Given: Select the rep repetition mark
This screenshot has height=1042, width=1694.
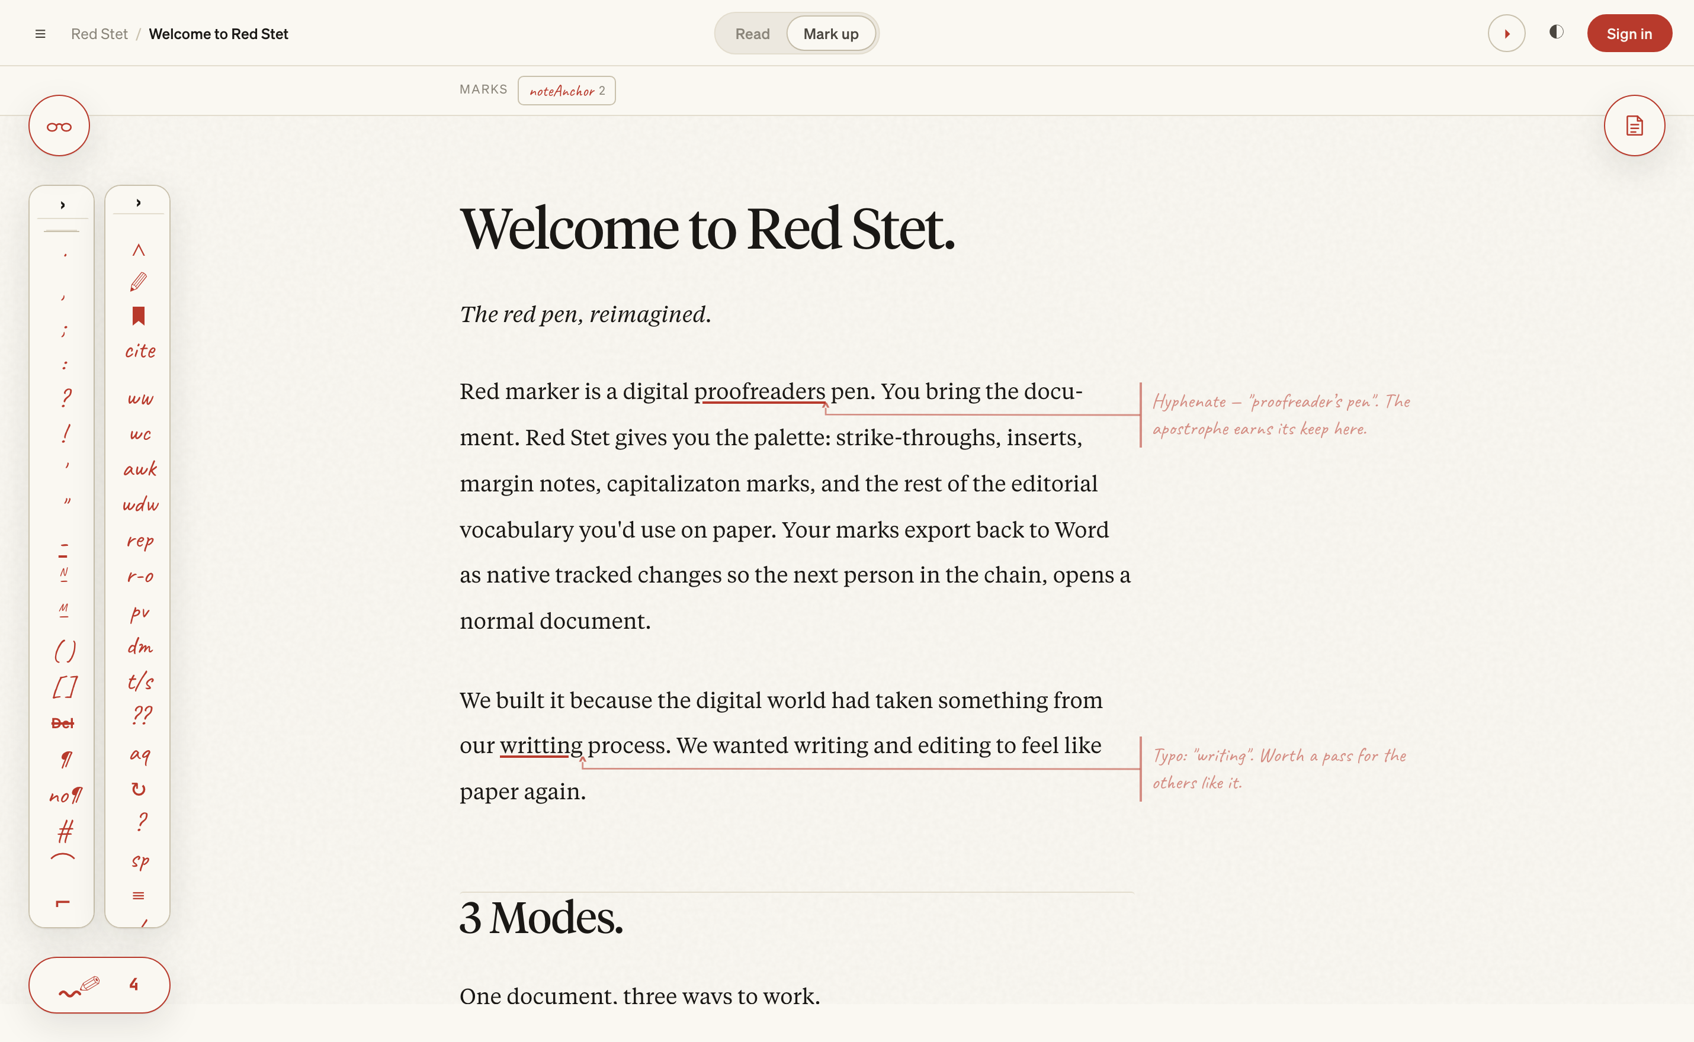Looking at the screenshot, I should point(140,541).
